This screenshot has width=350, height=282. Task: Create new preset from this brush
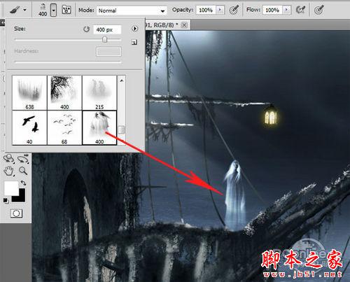click(x=134, y=42)
